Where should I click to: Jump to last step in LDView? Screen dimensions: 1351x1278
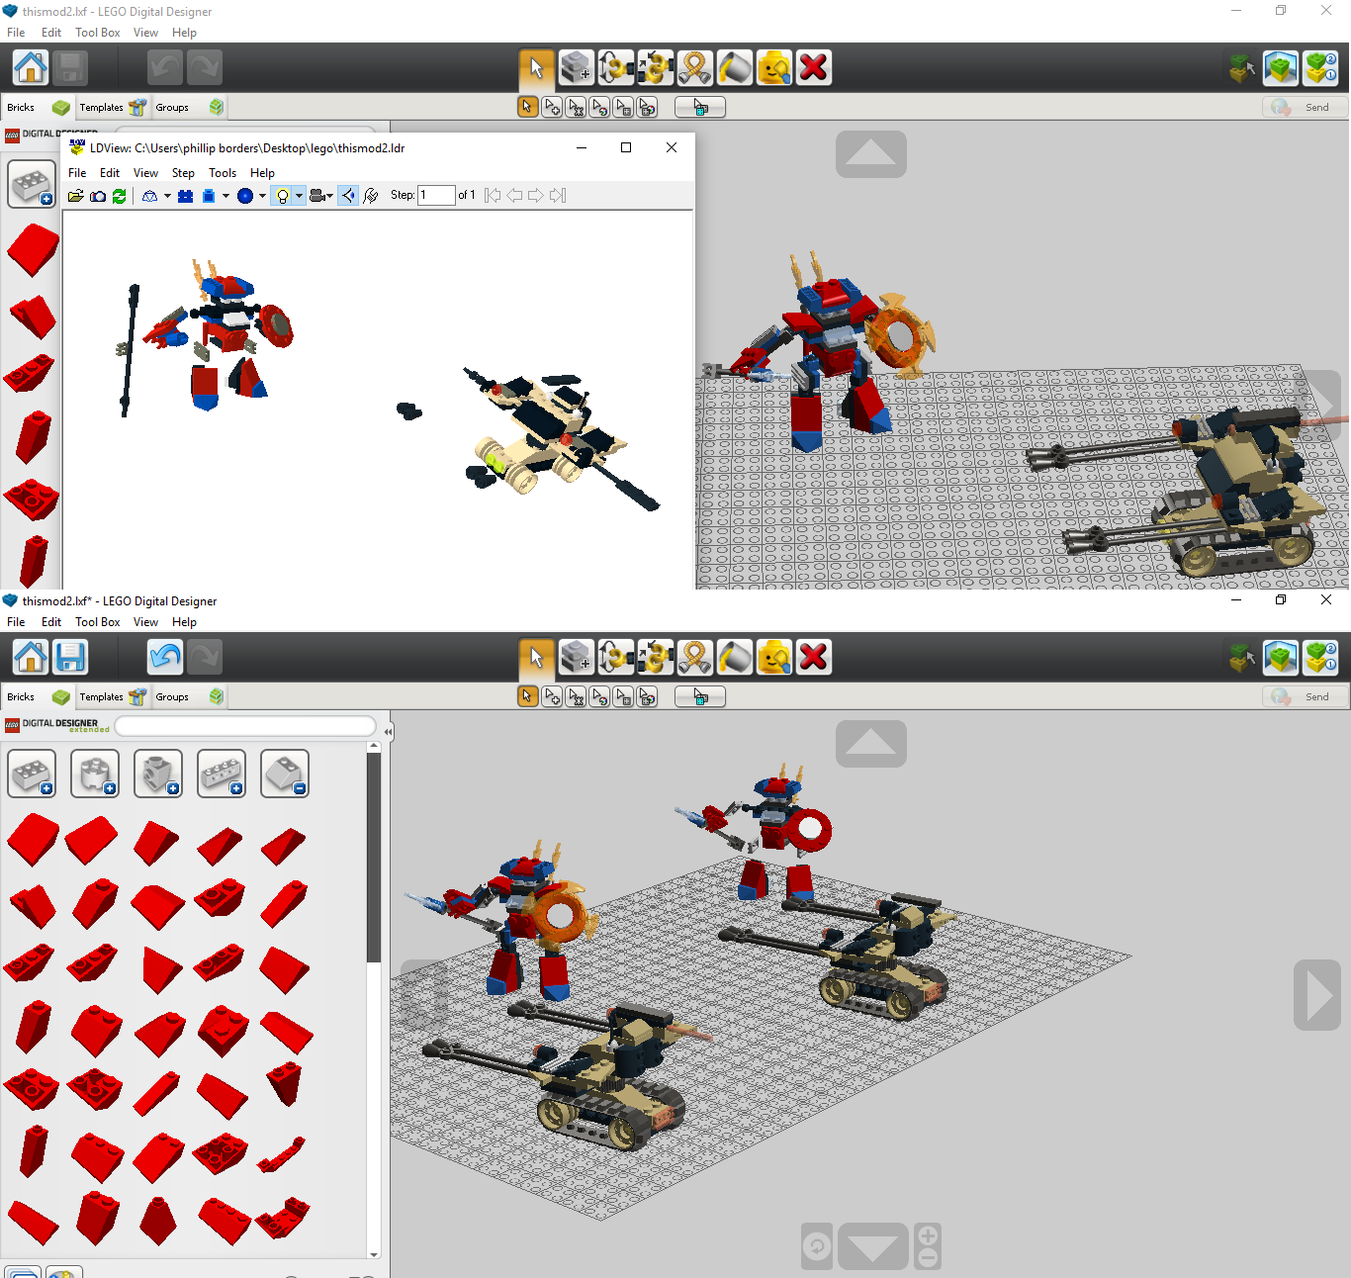pyautogui.click(x=558, y=196)
